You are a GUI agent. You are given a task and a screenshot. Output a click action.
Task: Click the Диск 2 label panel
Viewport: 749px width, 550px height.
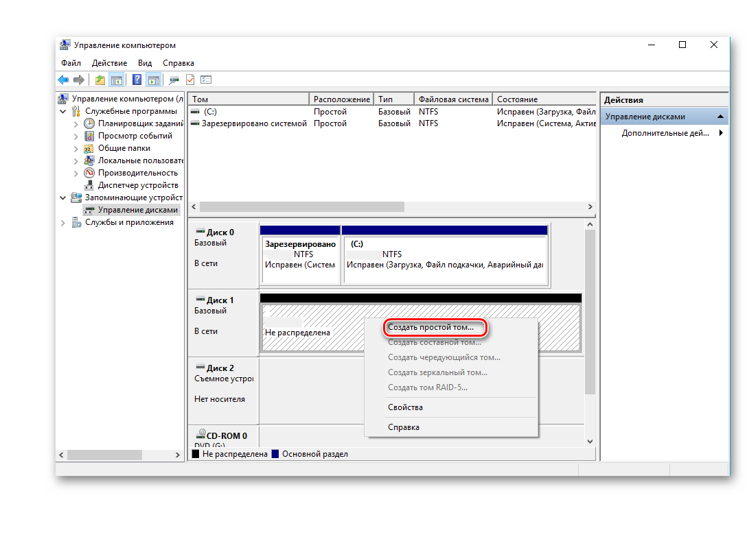[x=224, y=391]
